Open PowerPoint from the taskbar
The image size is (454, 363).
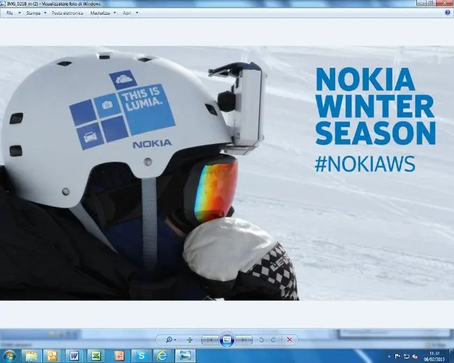119,356
